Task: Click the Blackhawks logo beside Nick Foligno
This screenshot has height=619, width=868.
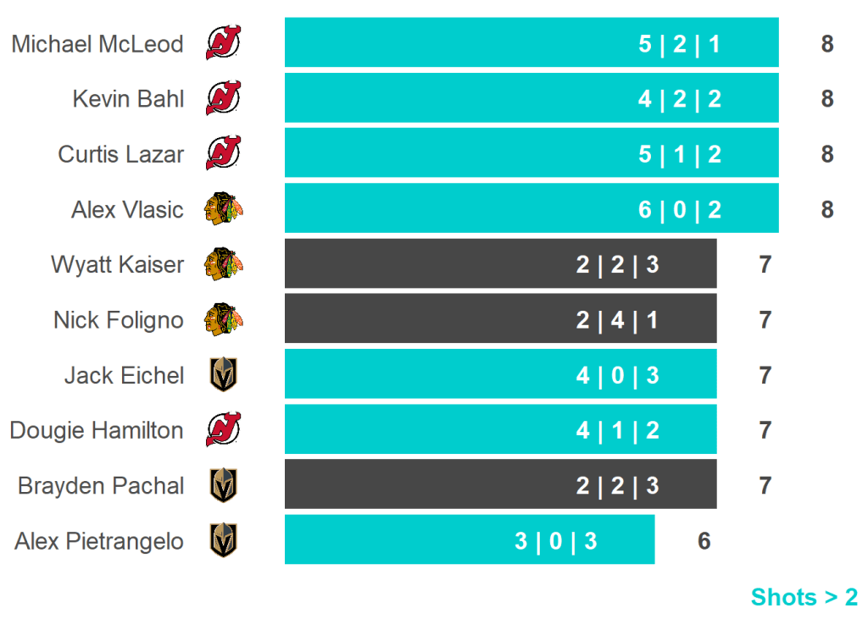Action: (223, 319)
